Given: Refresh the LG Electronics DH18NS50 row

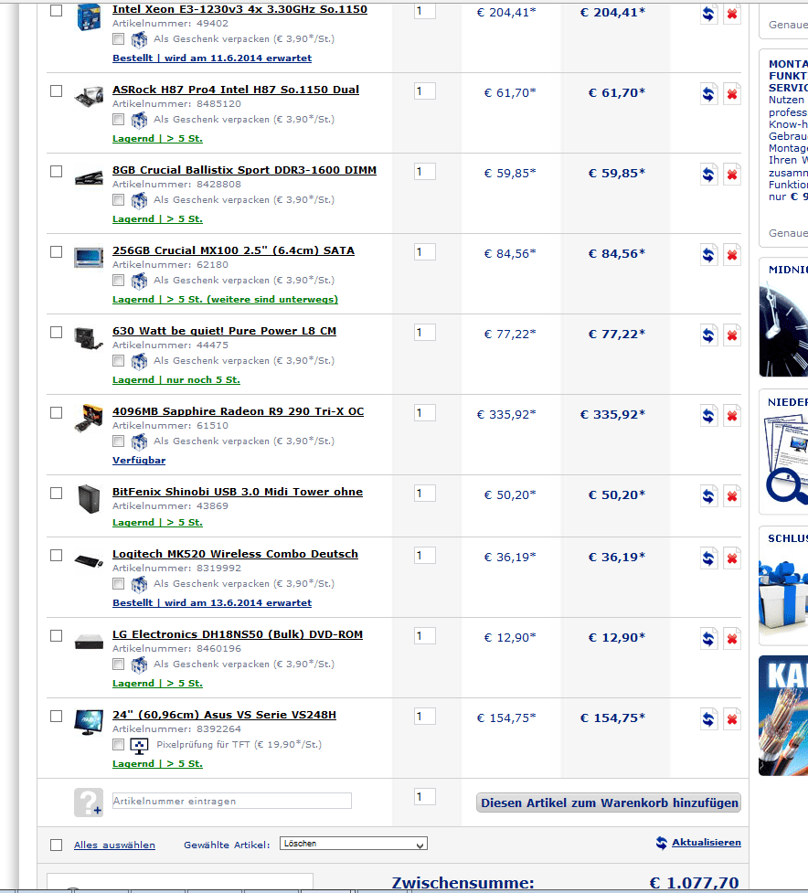Looking at the screenshot, I should pos(708,638).
